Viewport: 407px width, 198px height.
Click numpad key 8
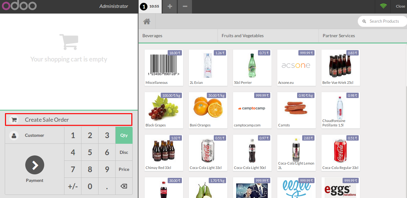click(x=90, y=169)
